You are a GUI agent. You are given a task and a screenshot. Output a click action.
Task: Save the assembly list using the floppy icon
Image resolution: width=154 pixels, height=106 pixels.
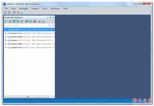(31, 21)
